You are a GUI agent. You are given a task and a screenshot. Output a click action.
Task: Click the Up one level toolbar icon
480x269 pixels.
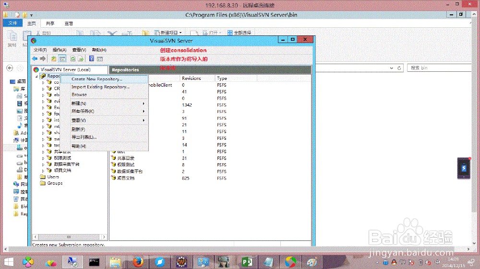(54, 58)
